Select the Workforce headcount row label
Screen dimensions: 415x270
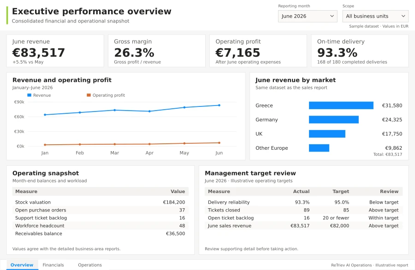[x=40, y=226]
